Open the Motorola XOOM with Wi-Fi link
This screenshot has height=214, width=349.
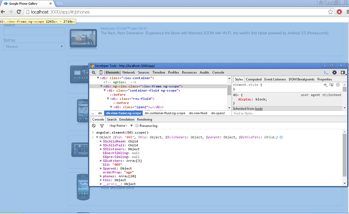coord(124,29)
